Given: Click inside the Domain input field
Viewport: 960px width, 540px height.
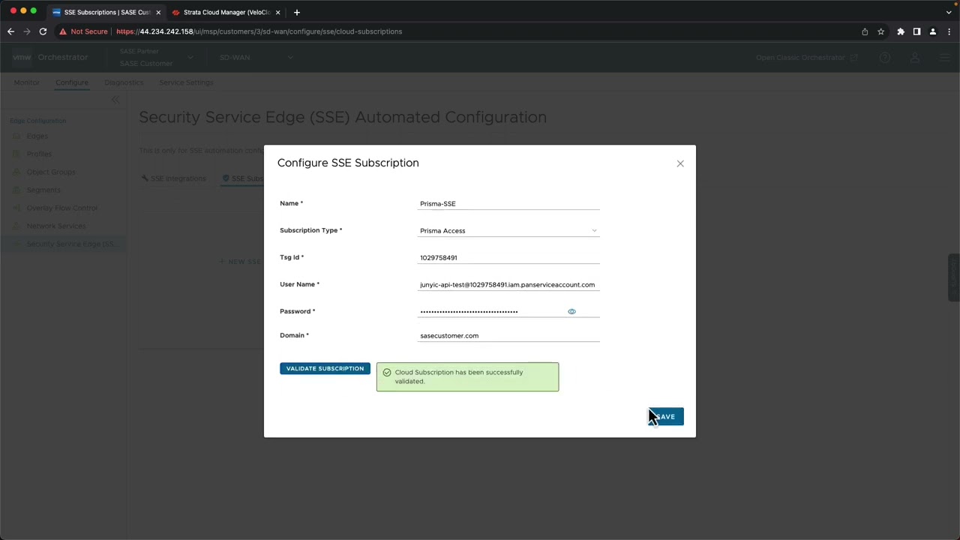Looking at the screenshot, I should [x=508, y=335].
